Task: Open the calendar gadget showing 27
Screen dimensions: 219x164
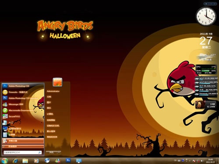Action: (206, 41)
